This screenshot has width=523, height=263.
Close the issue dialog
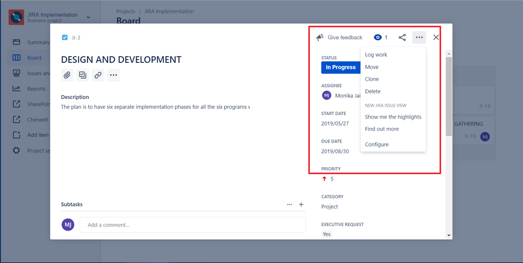(436, 37)
